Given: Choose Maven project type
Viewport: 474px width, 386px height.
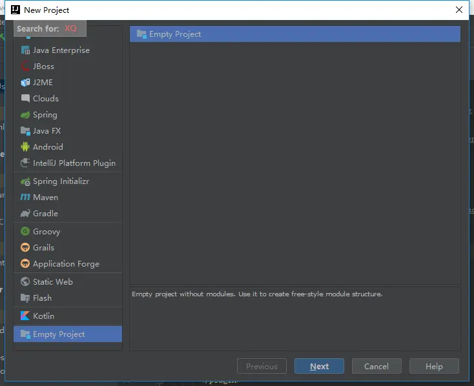Looking at the screenshot, I should (68, 198).
